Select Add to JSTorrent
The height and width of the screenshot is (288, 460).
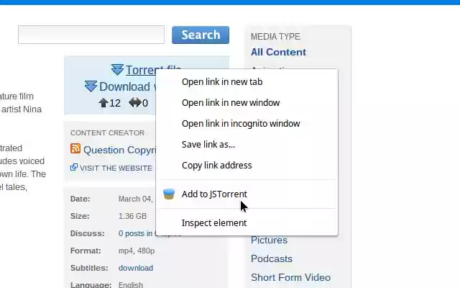(214, 194)
